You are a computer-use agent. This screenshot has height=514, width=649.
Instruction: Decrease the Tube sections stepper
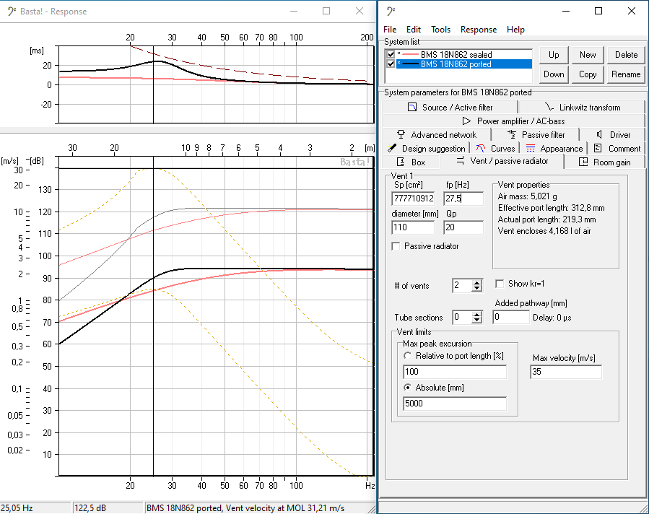coord(476,321)
